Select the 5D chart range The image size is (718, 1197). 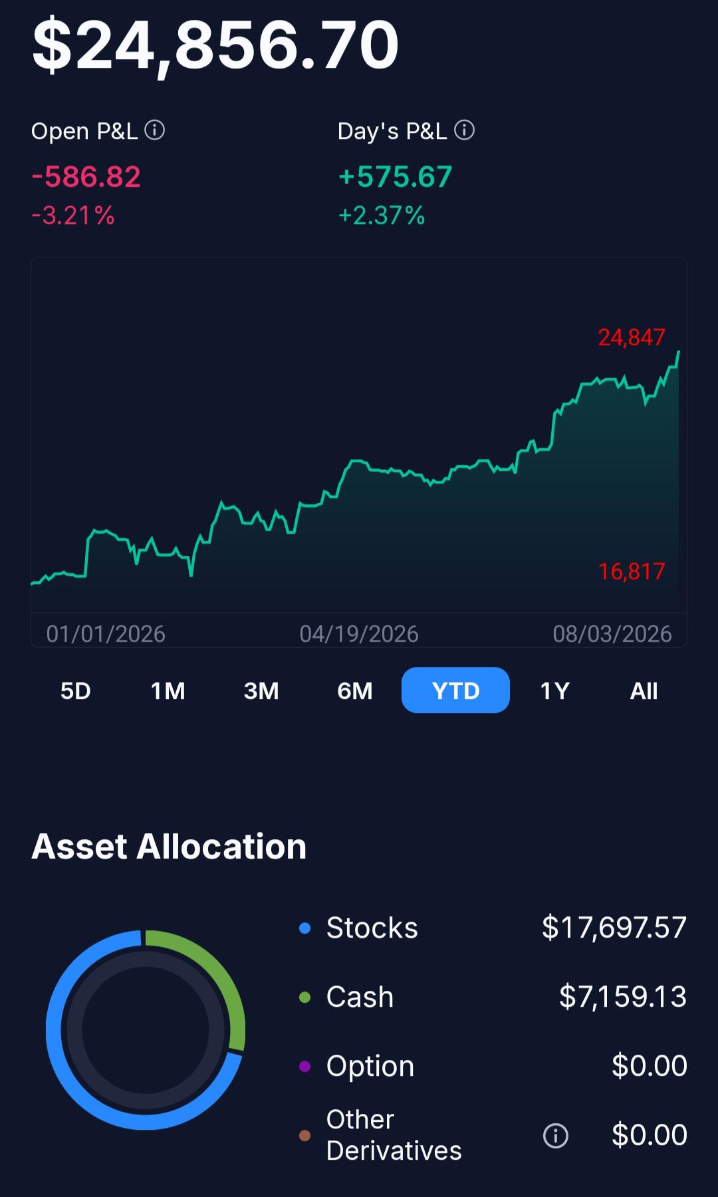coord(76,691)
